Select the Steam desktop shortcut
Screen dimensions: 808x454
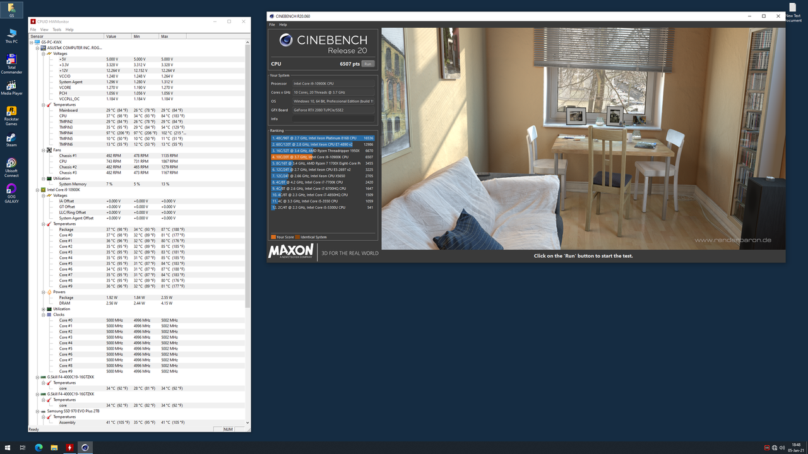click(x=11, y=140)
